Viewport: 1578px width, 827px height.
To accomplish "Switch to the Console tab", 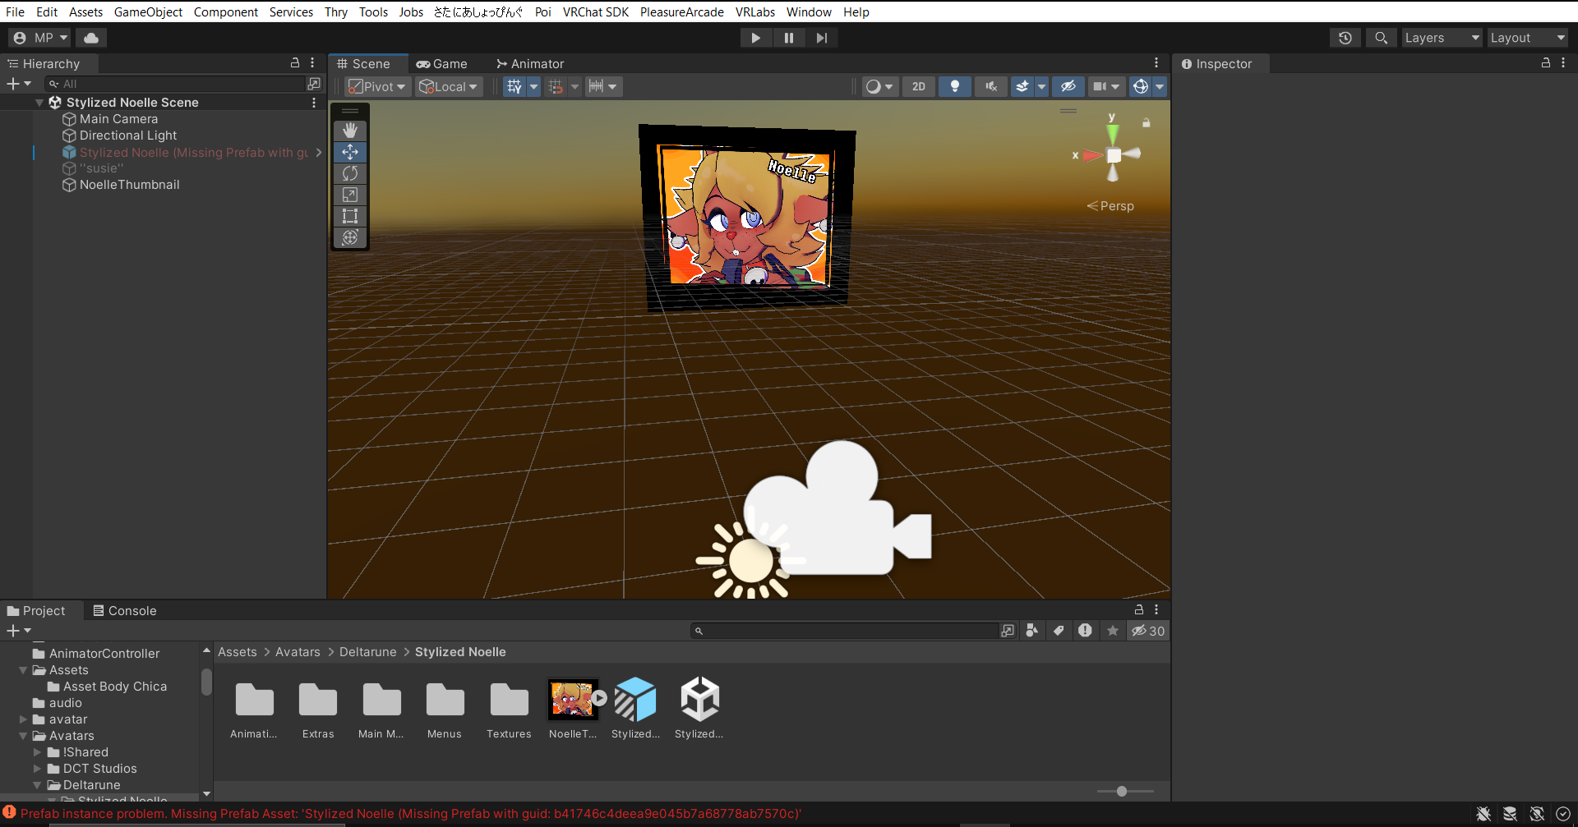I will [124, 610].
